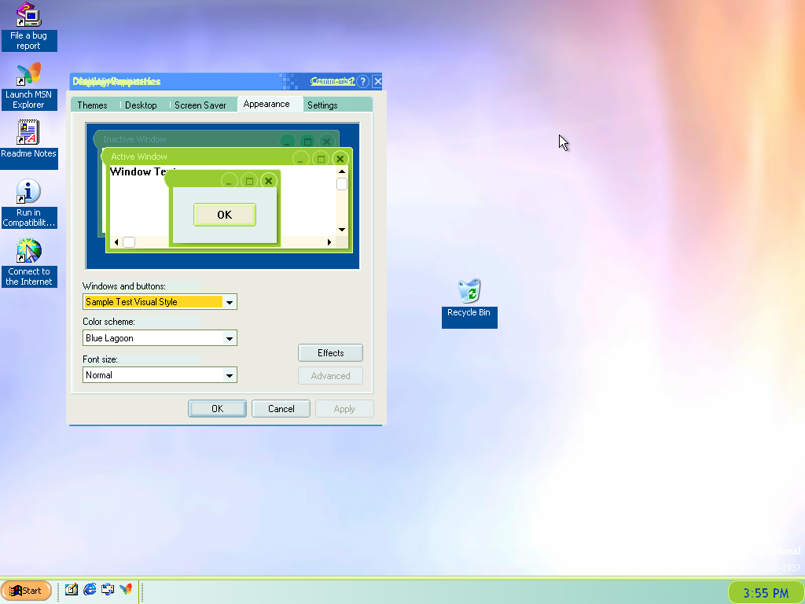The height and width of the screenshot is (604, 805).
Task: Click close icon on Inactive Window preview
Action: tap(326, 142)
